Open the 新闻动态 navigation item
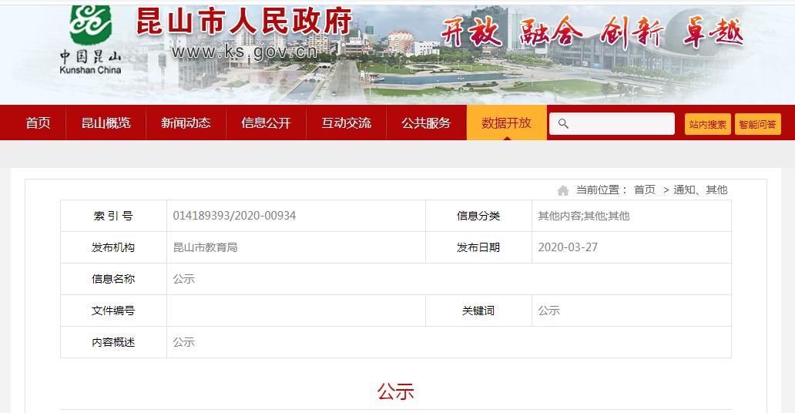Screen dimensions: 795x413 coord(186,123)
